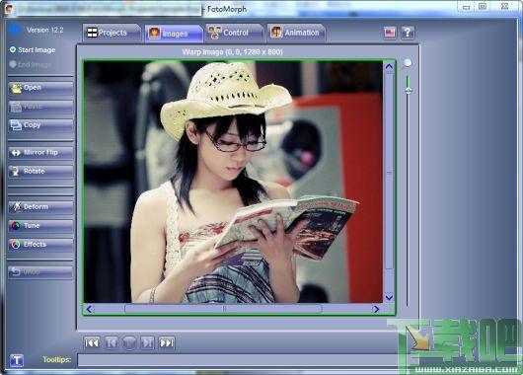Click the magnifier zoom icon
This screenshot has height=375, width=523.
[x=407, y=63]
